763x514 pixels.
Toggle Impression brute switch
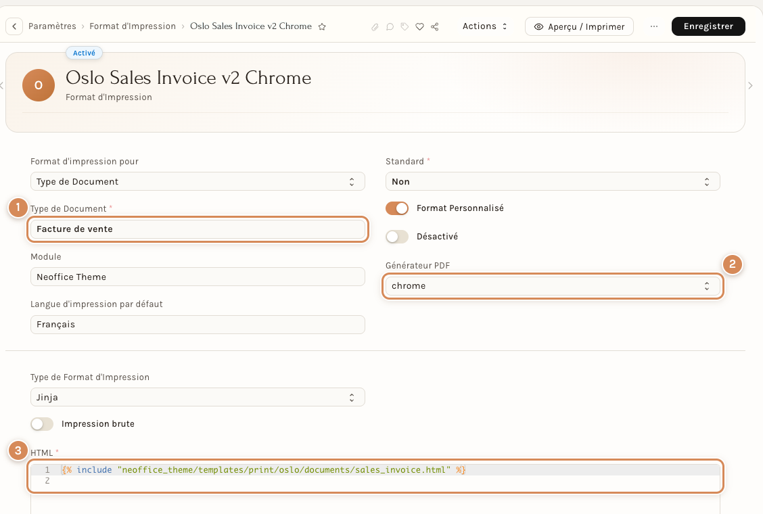[x=42, y=424]
